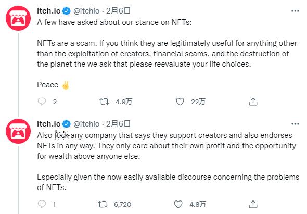Share the first itch.io tweet
The width and height of the screenshot is (307, 214).
coord(253,102)
